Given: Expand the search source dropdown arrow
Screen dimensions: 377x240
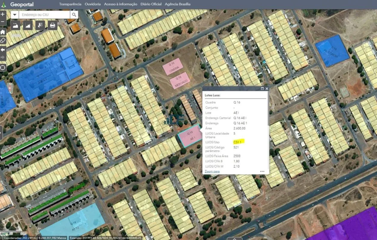Looking at the screenshot, I should (x=15, y=15).
